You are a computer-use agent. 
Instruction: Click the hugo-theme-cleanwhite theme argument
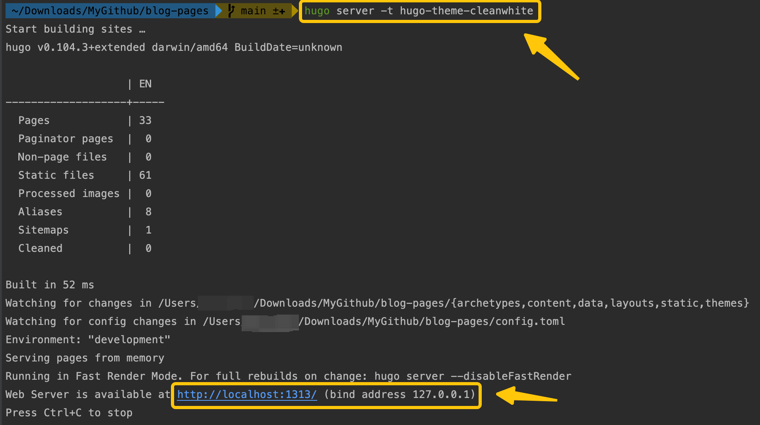tap(466, 11)
